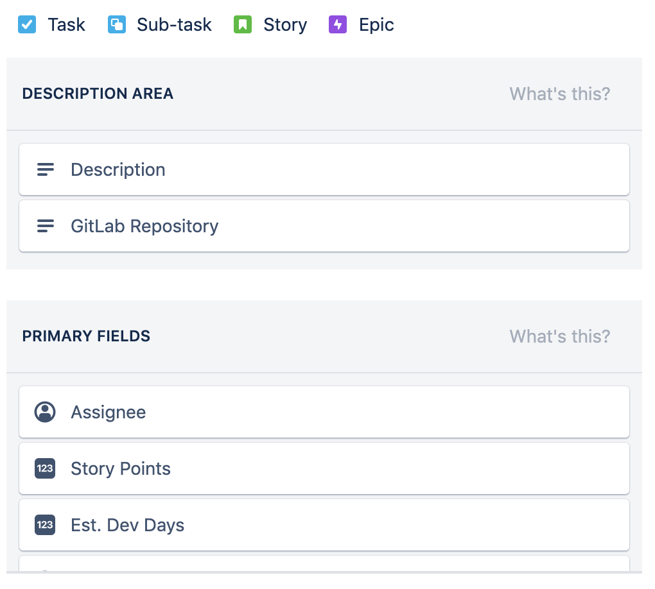
Task: Click the blue Task checkmark icon
Action: click(x=27, y=24)
